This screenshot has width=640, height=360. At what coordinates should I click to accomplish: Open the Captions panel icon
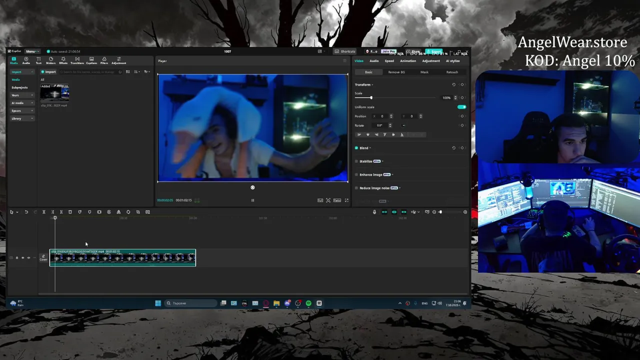pyautogui.click(x=91, y=60)
